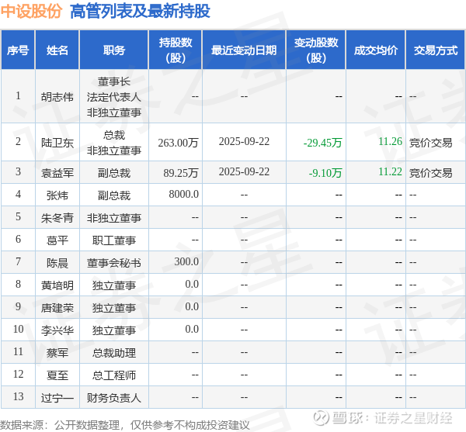This screenshot has height=432, width=466.
Task: Select the name 蔡军
Action: point(57,353)
